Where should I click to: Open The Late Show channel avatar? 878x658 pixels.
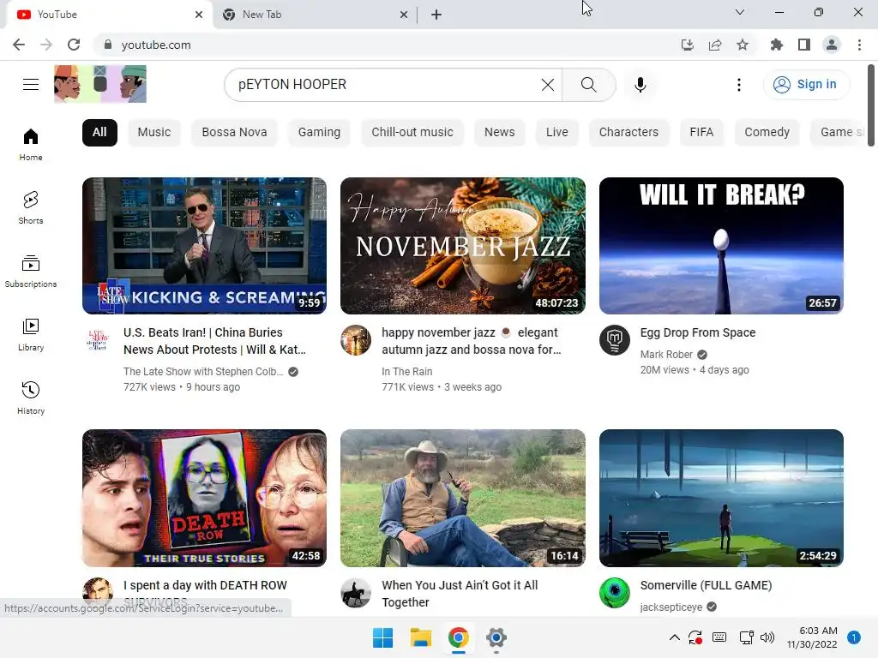click(98, 339)
